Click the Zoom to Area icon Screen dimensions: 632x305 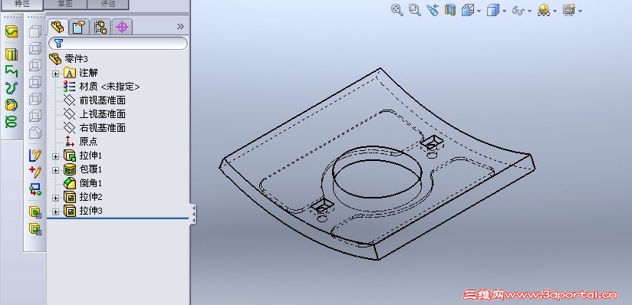click(x=414, y=10)
